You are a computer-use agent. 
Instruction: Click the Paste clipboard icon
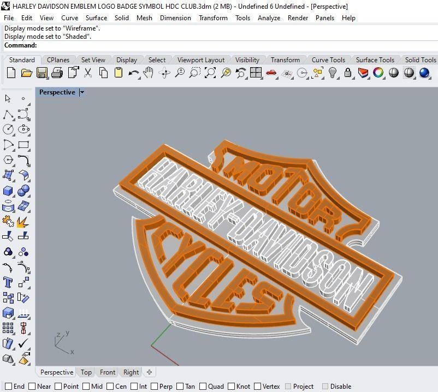point(119,73)
